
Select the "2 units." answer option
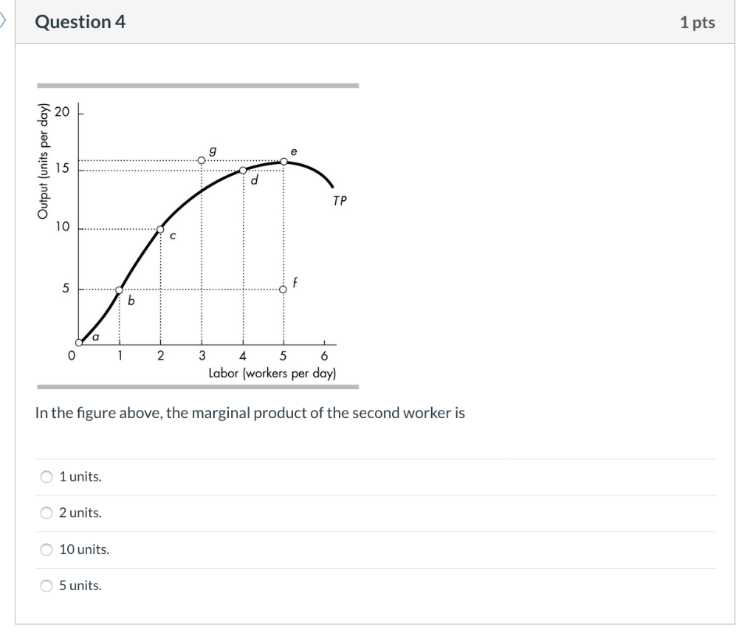[46, 513]
